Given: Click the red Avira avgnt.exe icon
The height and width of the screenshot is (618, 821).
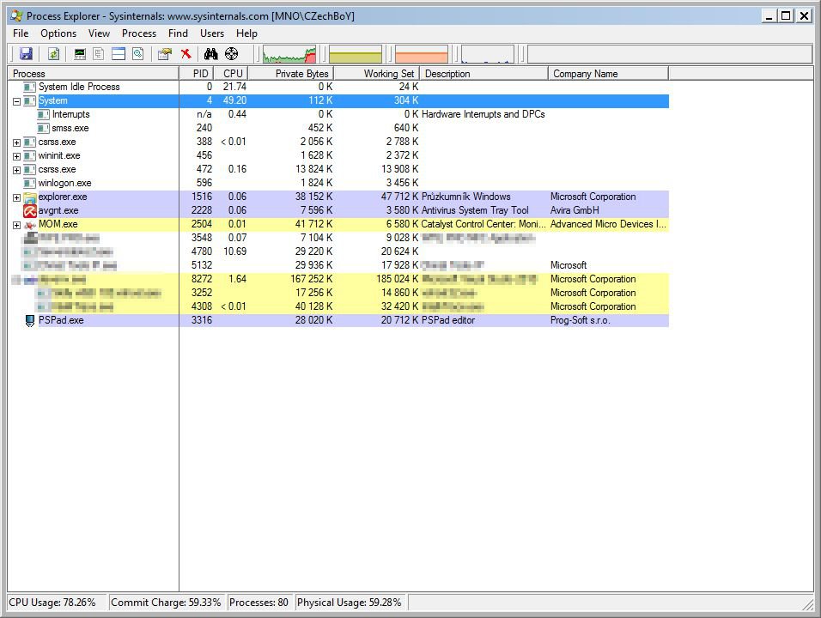Looking at the screenshot, I should 30,211.
